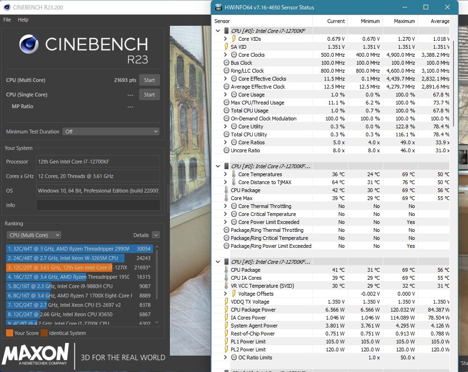Expand the OC Ratio Limits row
The width and height of the screenshot is (468, 372).
[226, 357]
